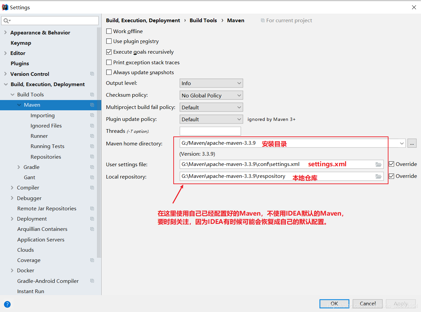Click the project-level icon beside Running Tests
The width and height of the screenshot is (421, 312).
tap(92, 146)
